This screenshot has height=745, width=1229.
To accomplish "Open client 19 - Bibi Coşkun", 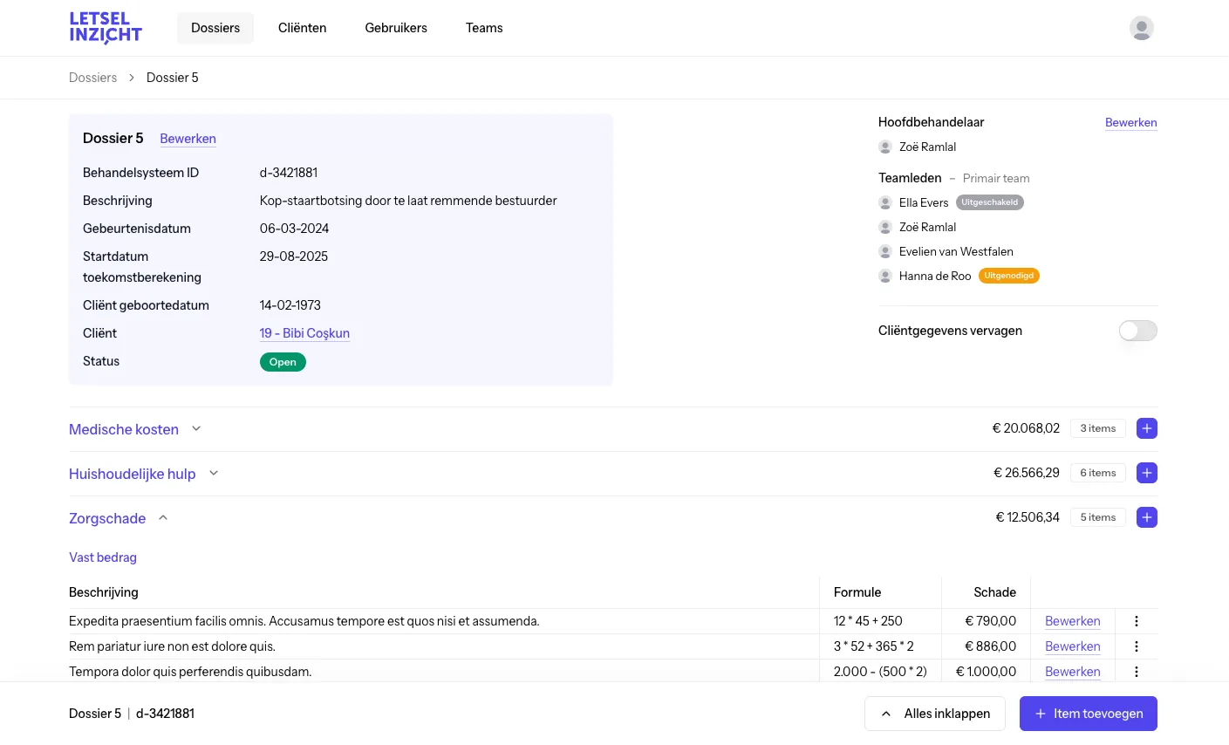I will point(304,333).
